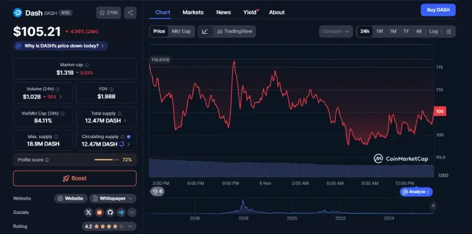Click the 116.8316 high price label

pos(160,60)
